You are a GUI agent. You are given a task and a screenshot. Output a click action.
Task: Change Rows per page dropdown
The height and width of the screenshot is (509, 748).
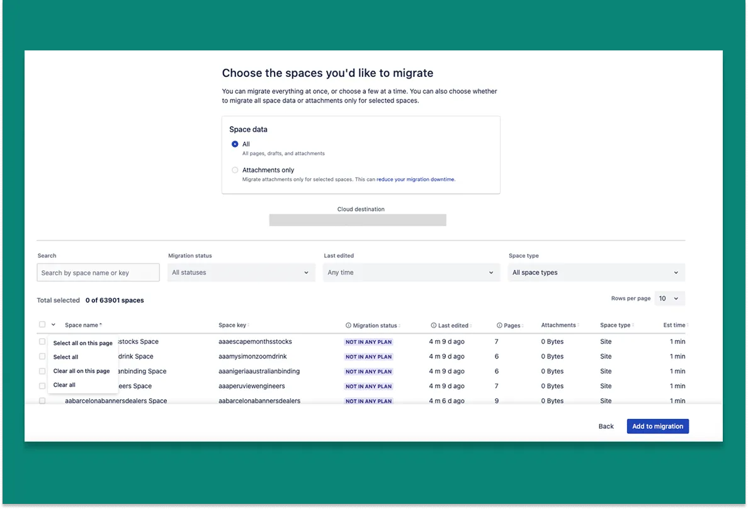(x=669, y=299)
